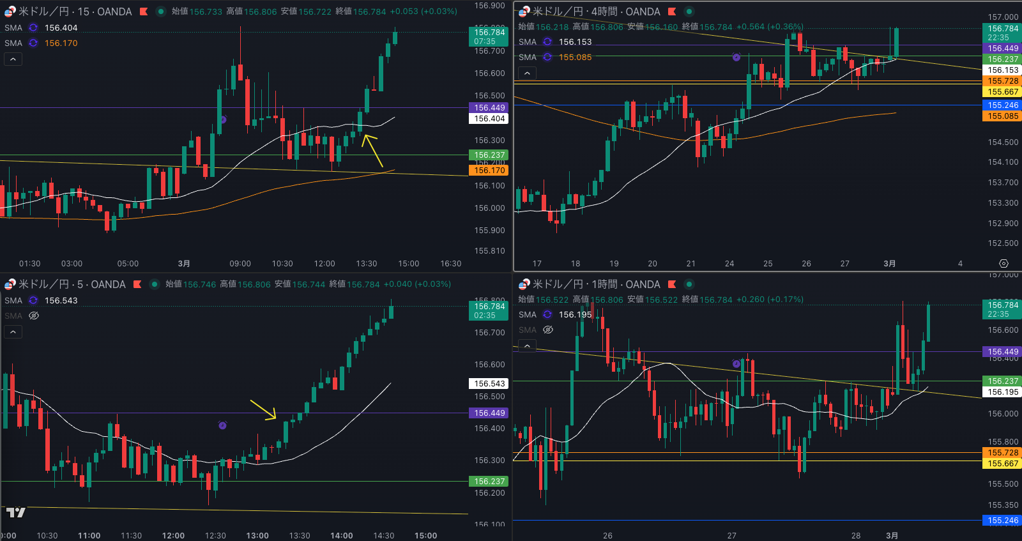Click the TradingView logo in 5-minute chart
Screen dimensions: 1022x541
point(15,512)
